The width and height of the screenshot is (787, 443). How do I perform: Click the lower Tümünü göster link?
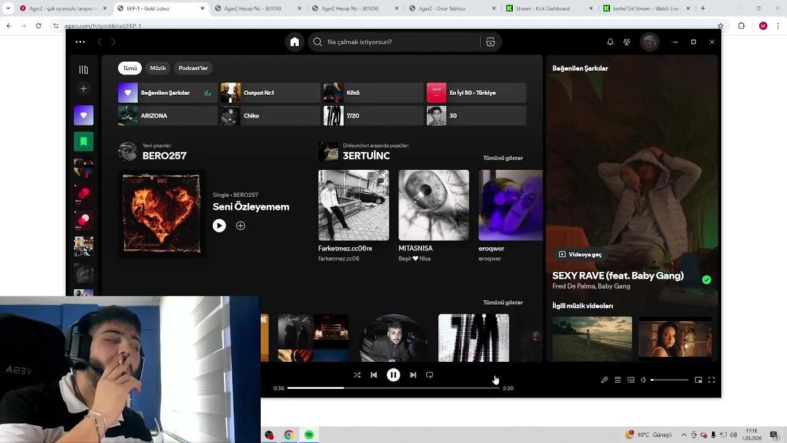click(x=503, y=303)
